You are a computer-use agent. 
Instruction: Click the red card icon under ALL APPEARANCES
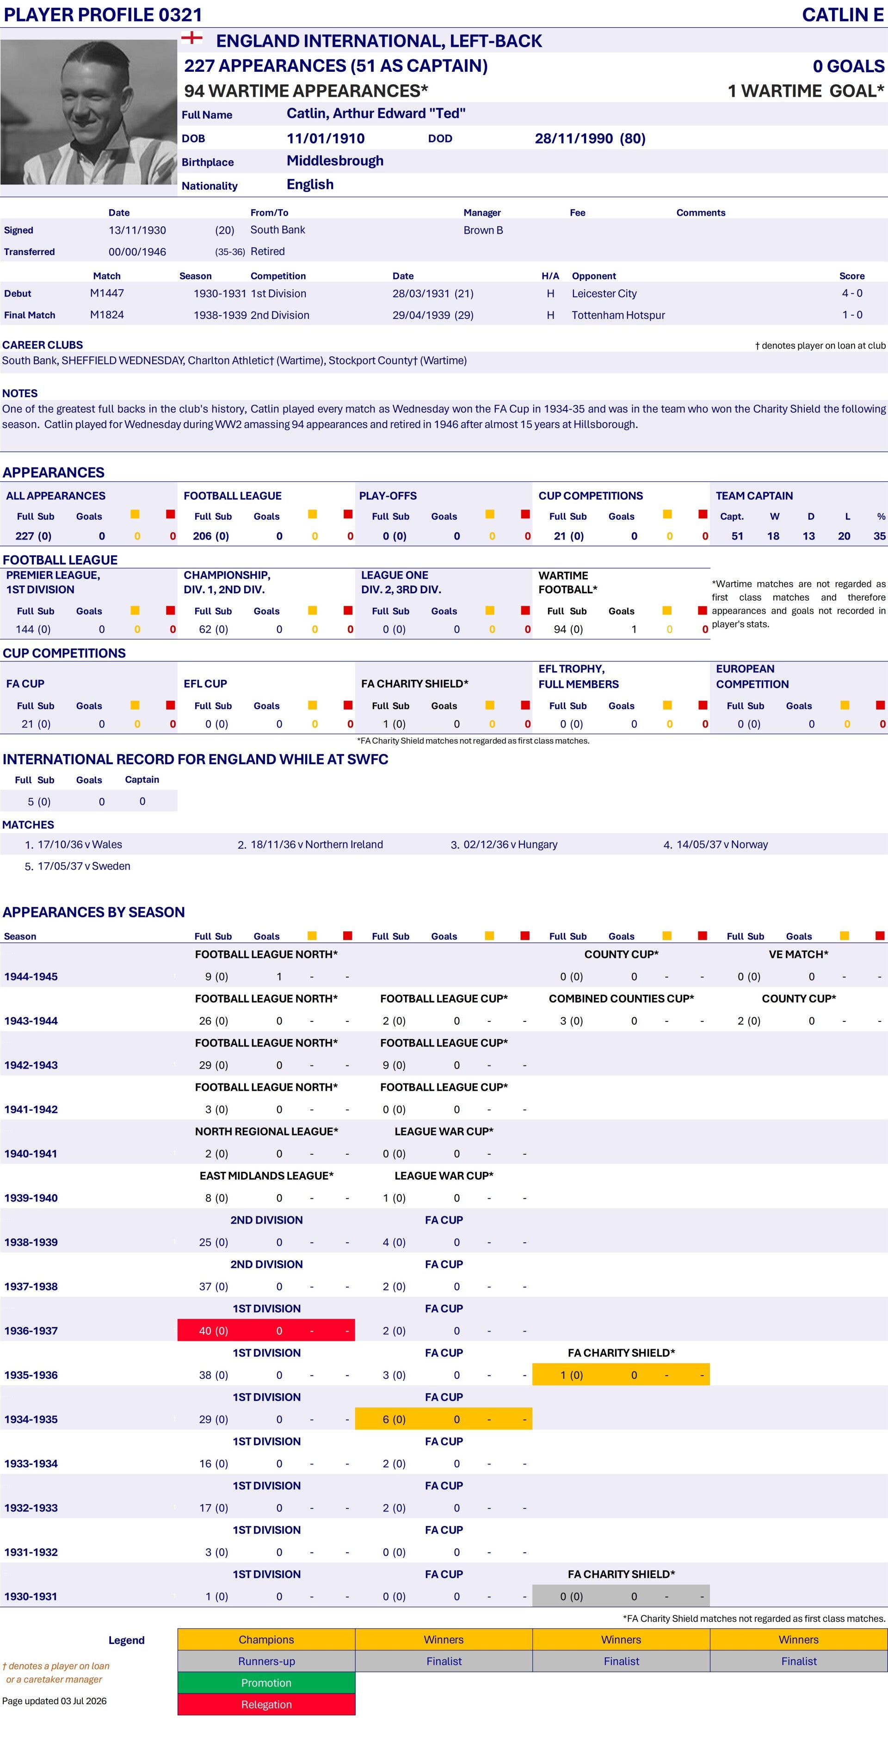(171, 515)
